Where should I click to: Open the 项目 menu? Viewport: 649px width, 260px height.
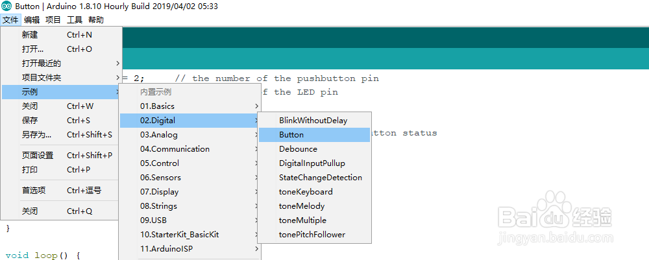[53, 20]
